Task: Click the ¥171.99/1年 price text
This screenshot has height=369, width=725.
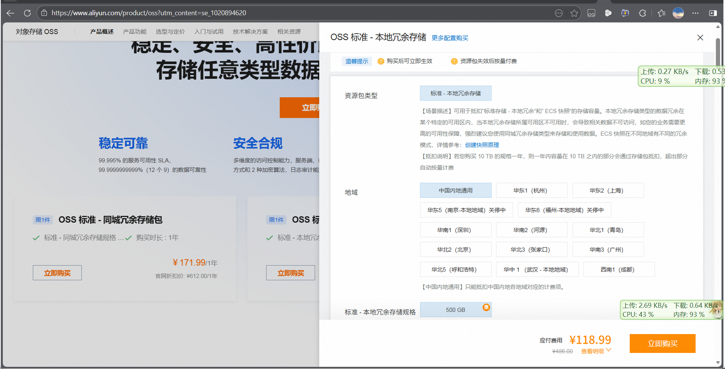Action: (x=195, y=262)
